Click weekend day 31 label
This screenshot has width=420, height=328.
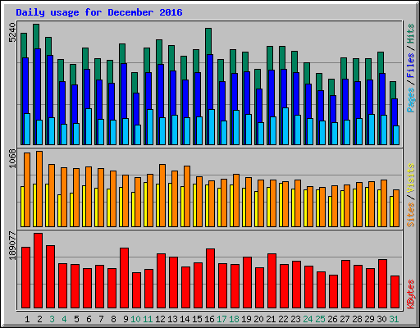click(x=394, y=319)
